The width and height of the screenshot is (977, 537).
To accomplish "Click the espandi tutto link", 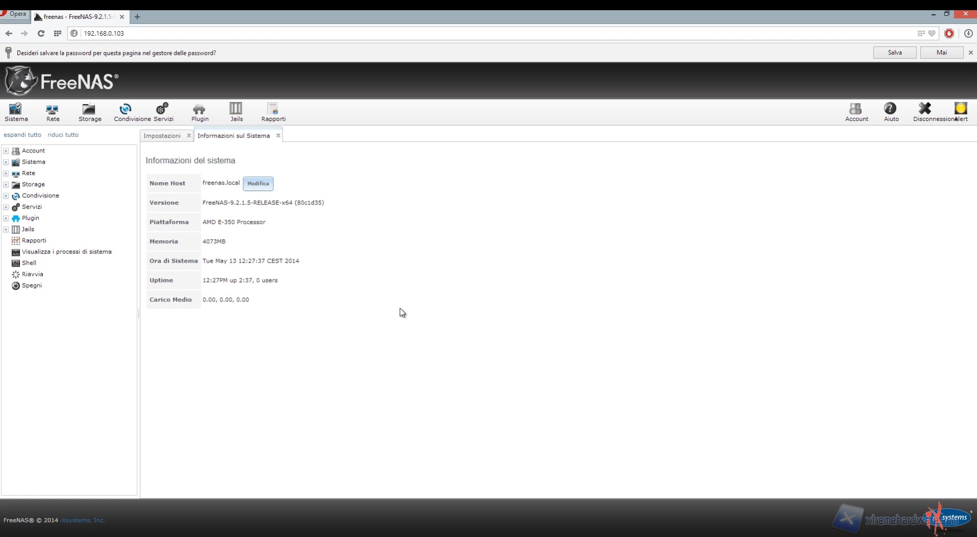I will tap(22, 135).
